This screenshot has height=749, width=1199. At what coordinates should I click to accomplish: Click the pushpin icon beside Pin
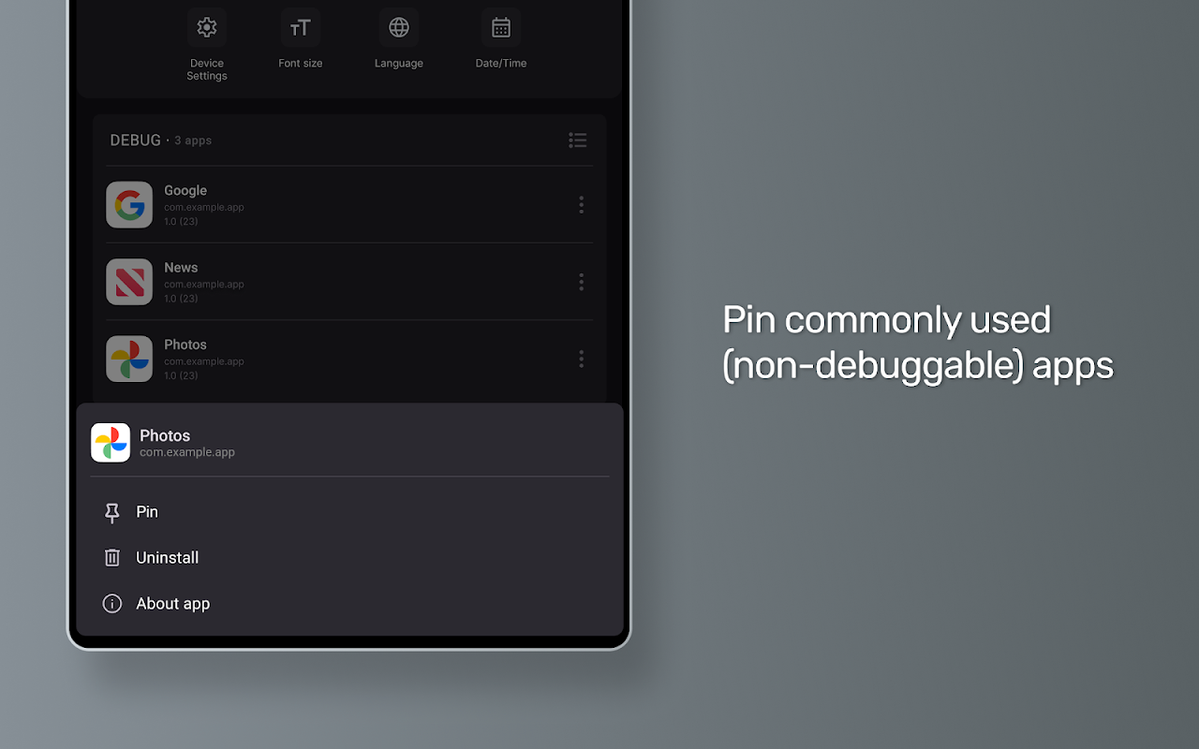(x=112, y=512)
